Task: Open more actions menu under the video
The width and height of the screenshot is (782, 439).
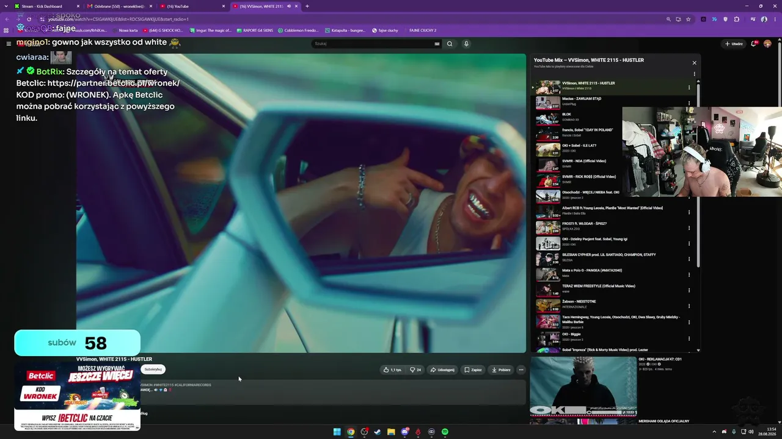Action: click(521, 369)
